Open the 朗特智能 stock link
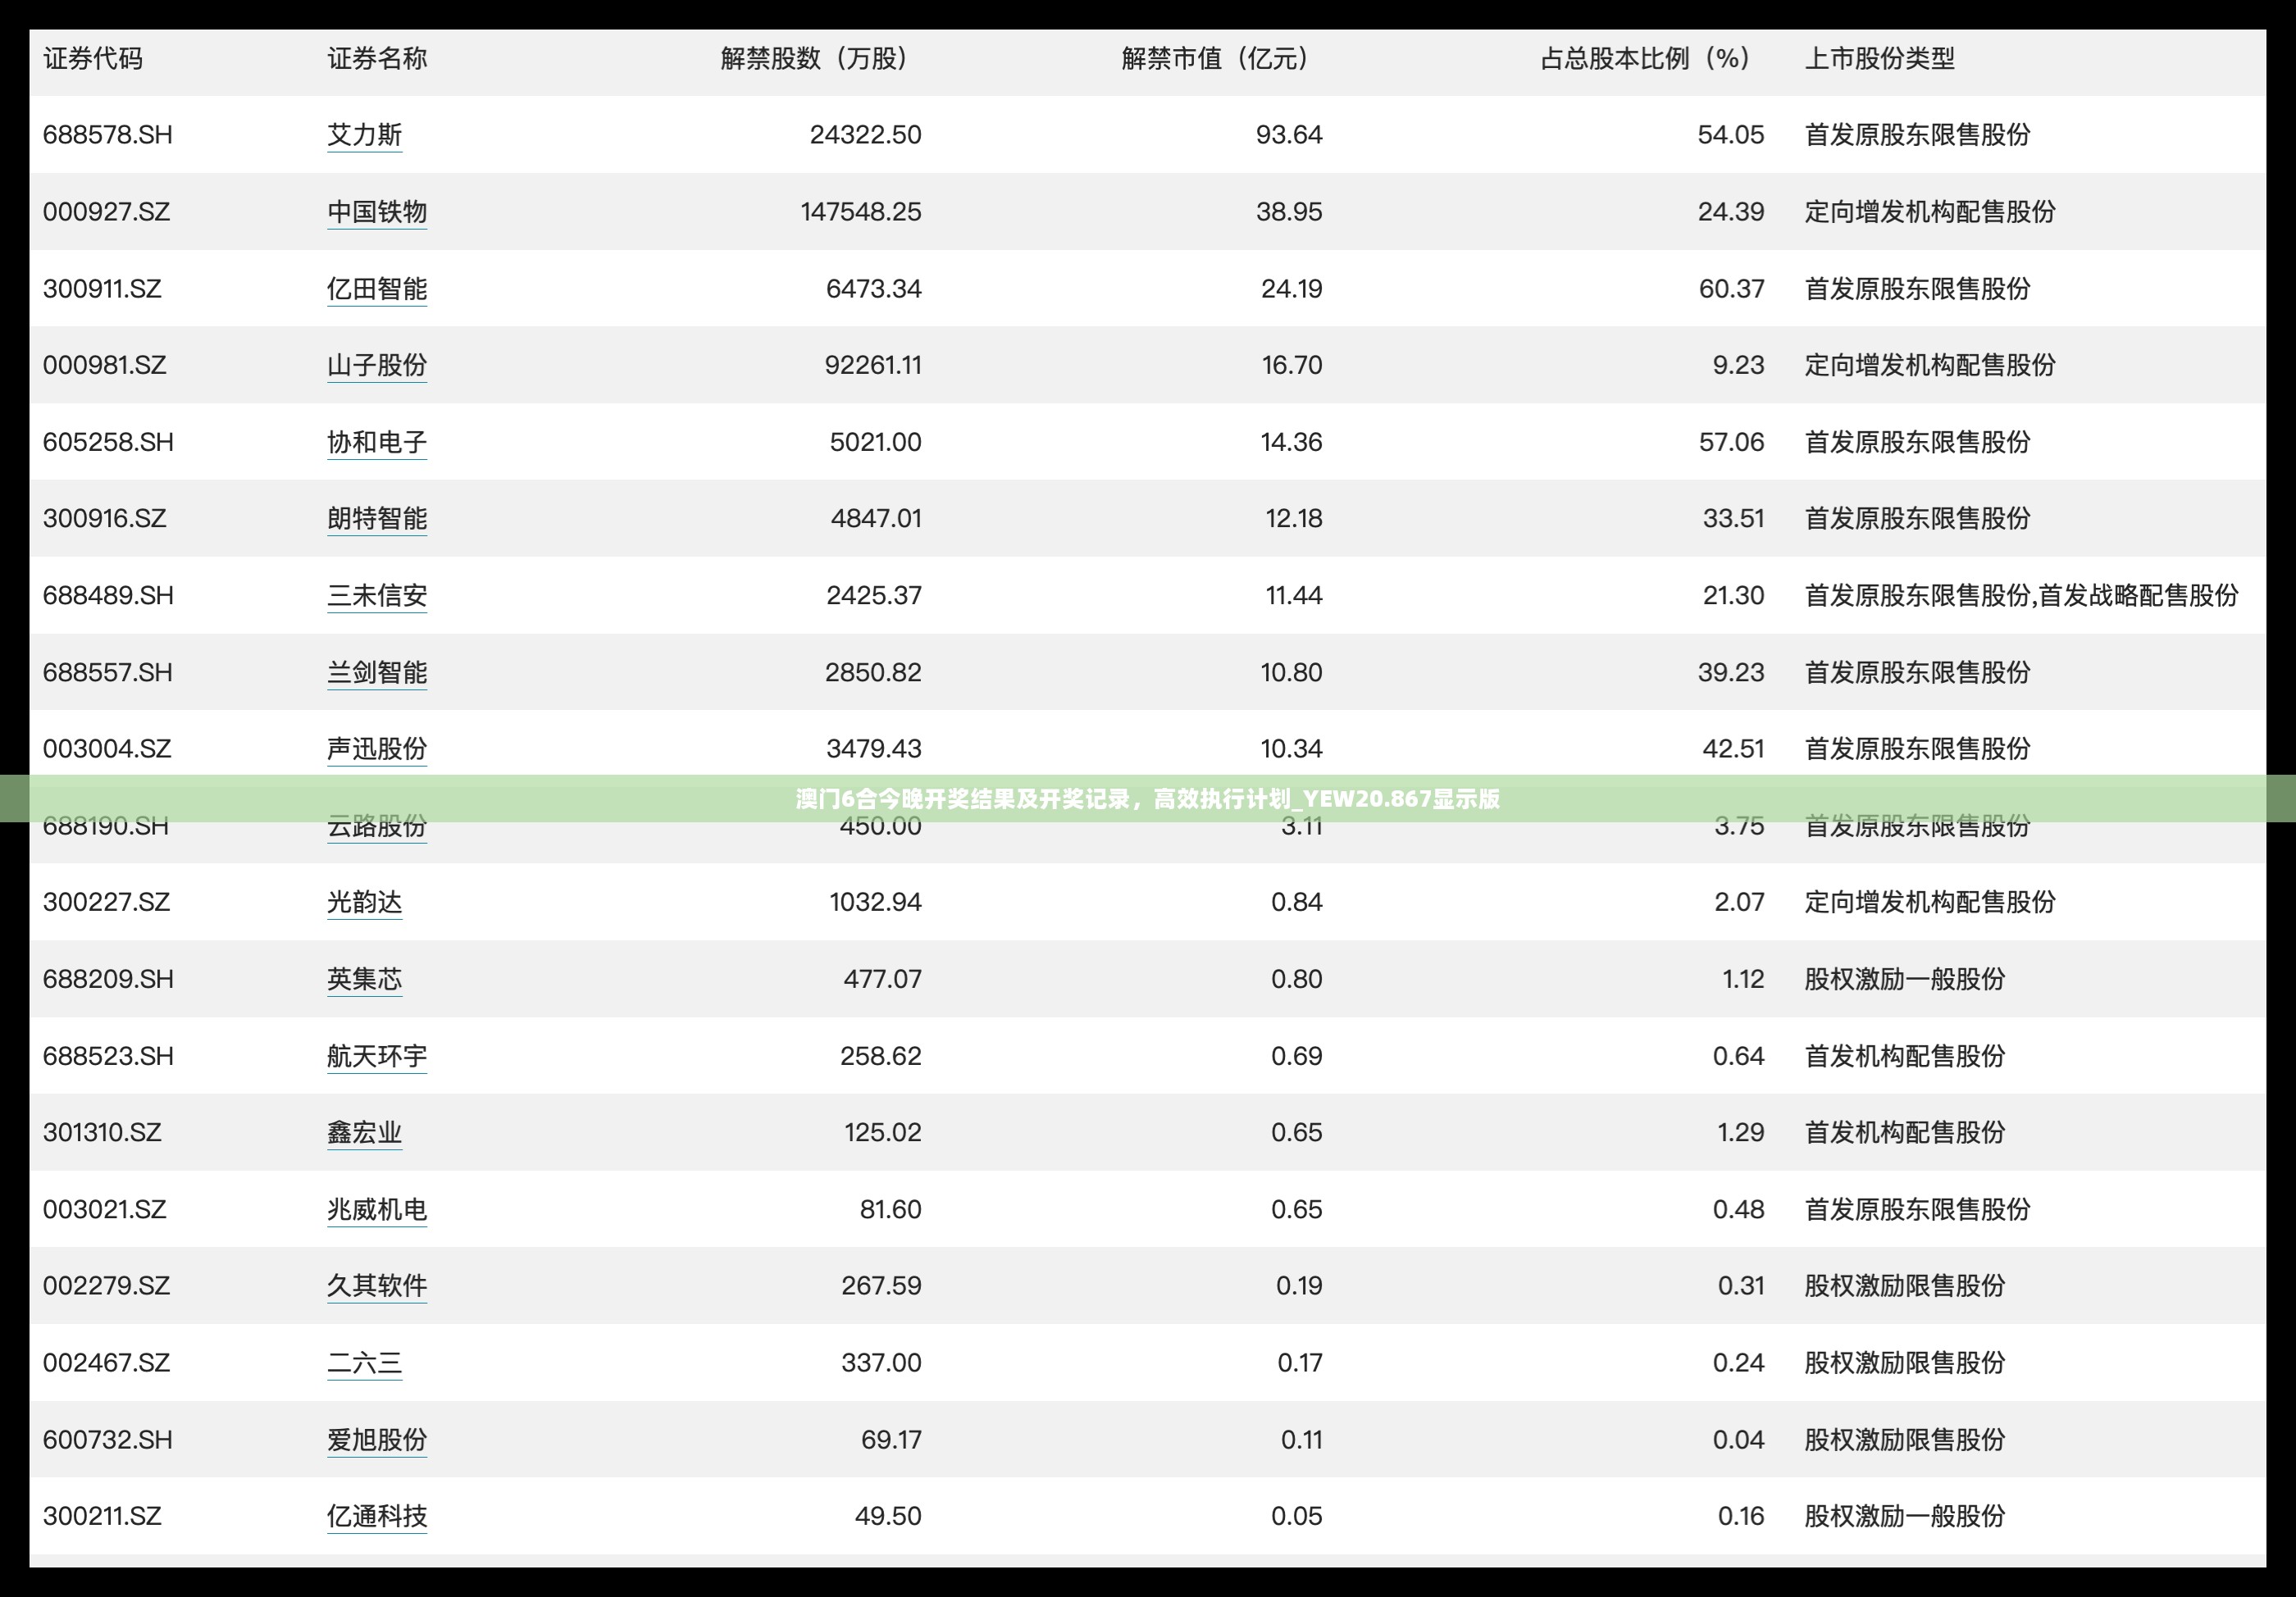Image resolution: width=2296 pixels, height=1597 pixels. pyautogui.click(x=377, y=518)
